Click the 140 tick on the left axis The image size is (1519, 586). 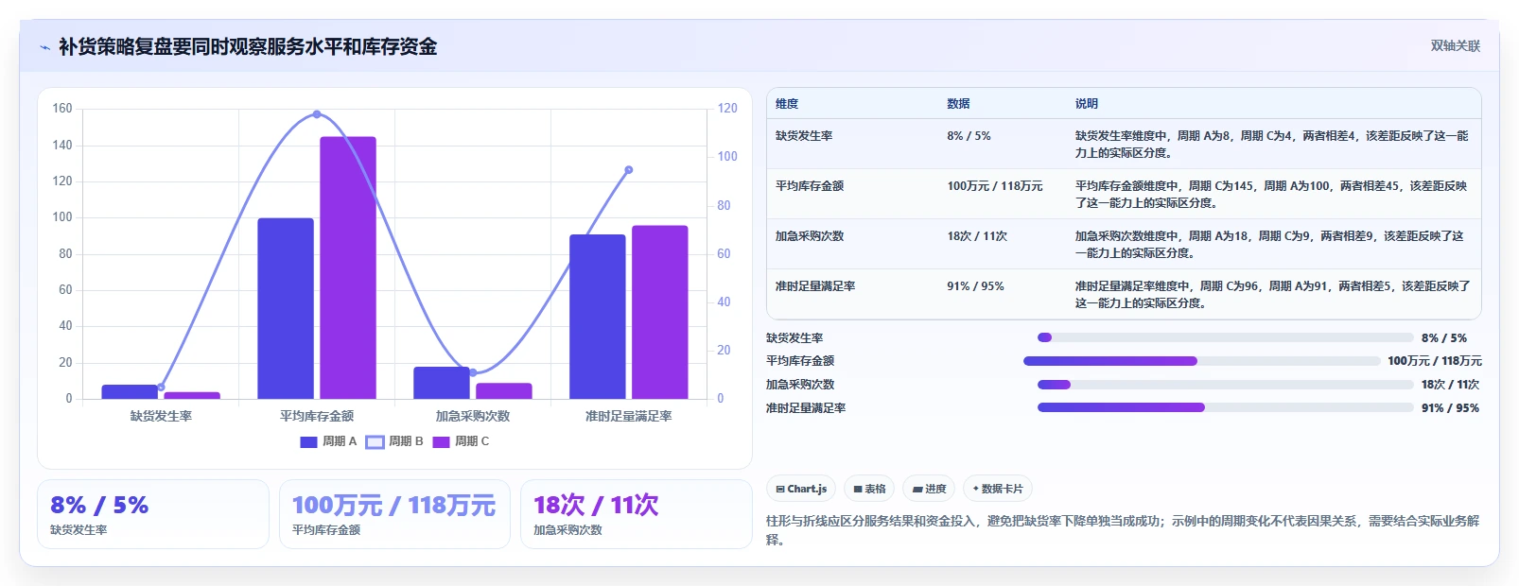click(62, 145)
